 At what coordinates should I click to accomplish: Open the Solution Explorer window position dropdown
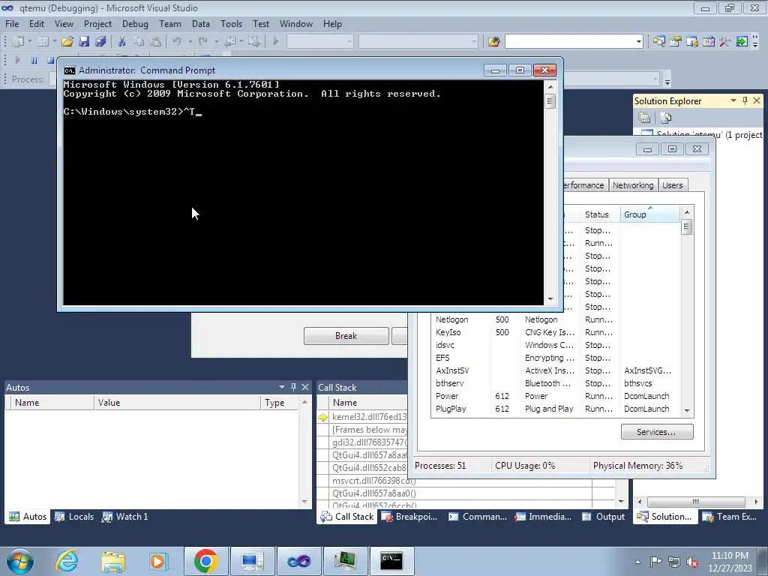pyautogui.click(x=733, y=100)
